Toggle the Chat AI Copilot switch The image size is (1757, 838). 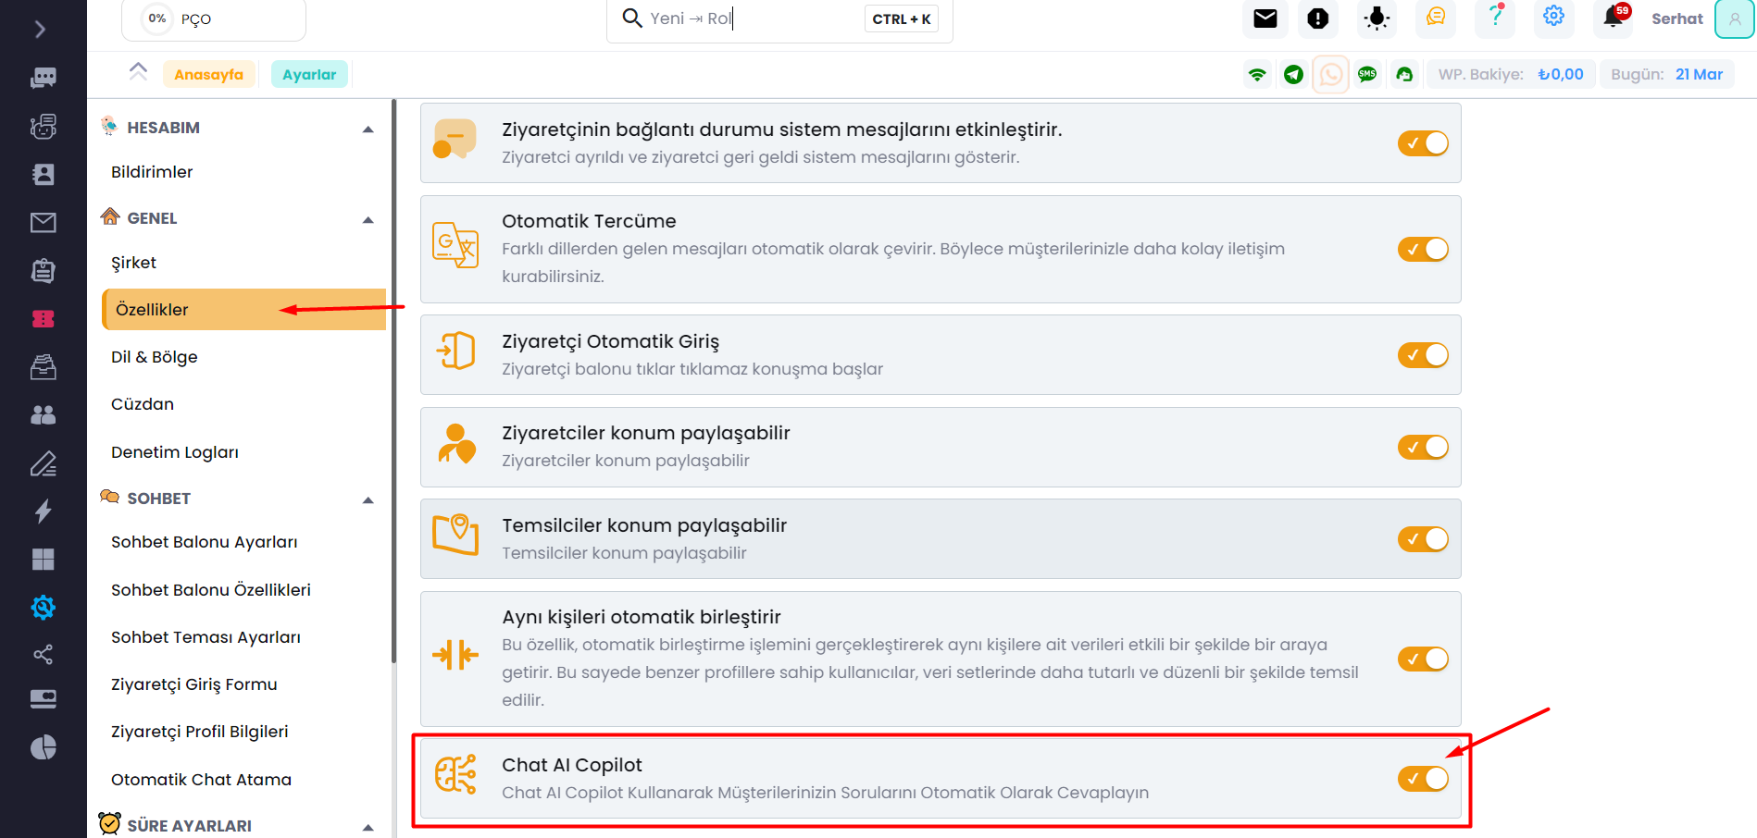tap(1423, 779)
